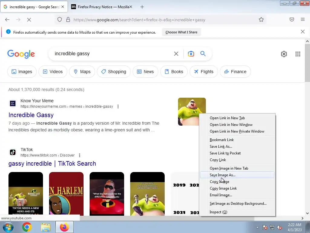310x233 pixels.
Task: Click the Know Your Meme favicon
Action: tap(13, 103)
